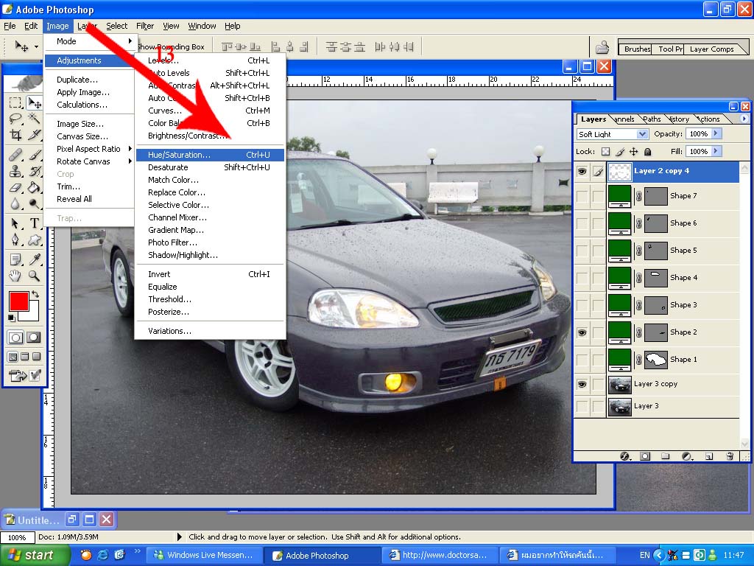This screenshot has height=566, width=754.
Task: Open Internet Explorer quick launch icon
Action: click(x=103, y=555)
